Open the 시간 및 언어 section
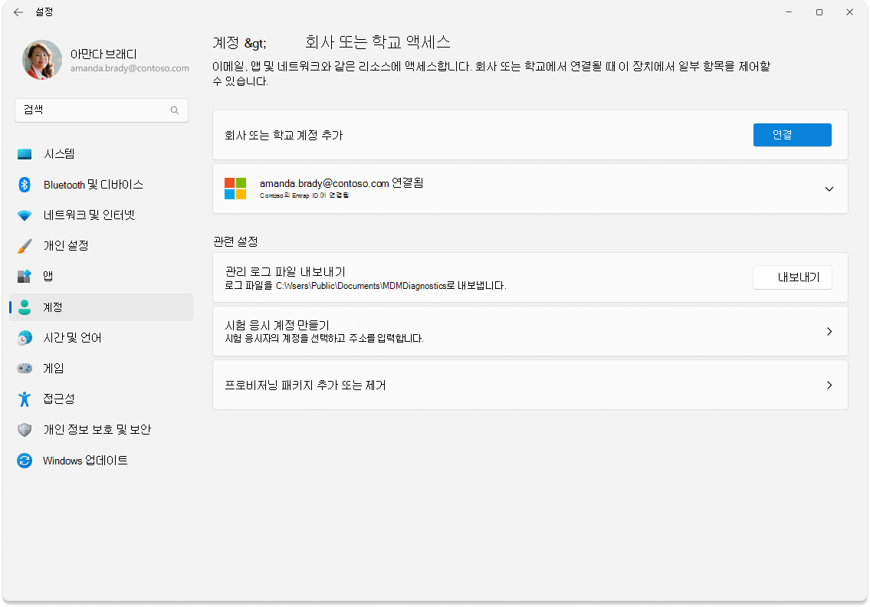870x607 pixels. click(71, 337)
